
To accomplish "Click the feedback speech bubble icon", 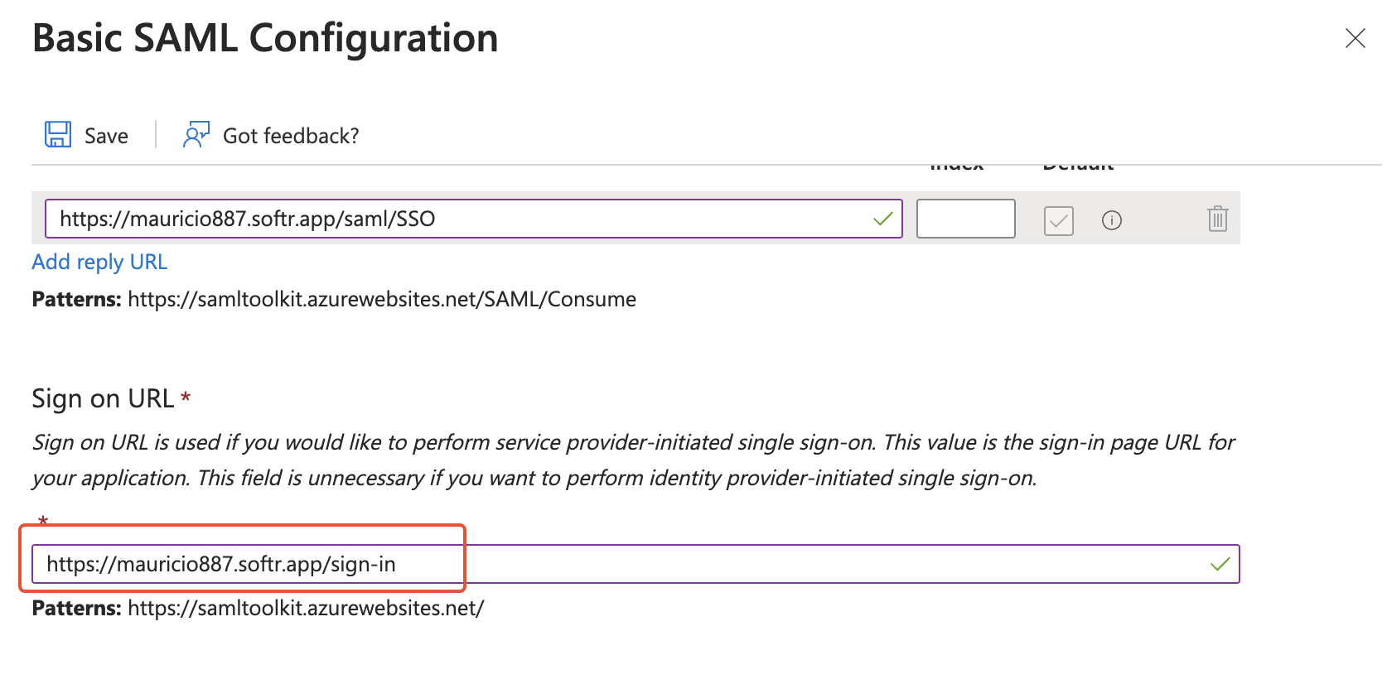I will (x=196, y=133).
